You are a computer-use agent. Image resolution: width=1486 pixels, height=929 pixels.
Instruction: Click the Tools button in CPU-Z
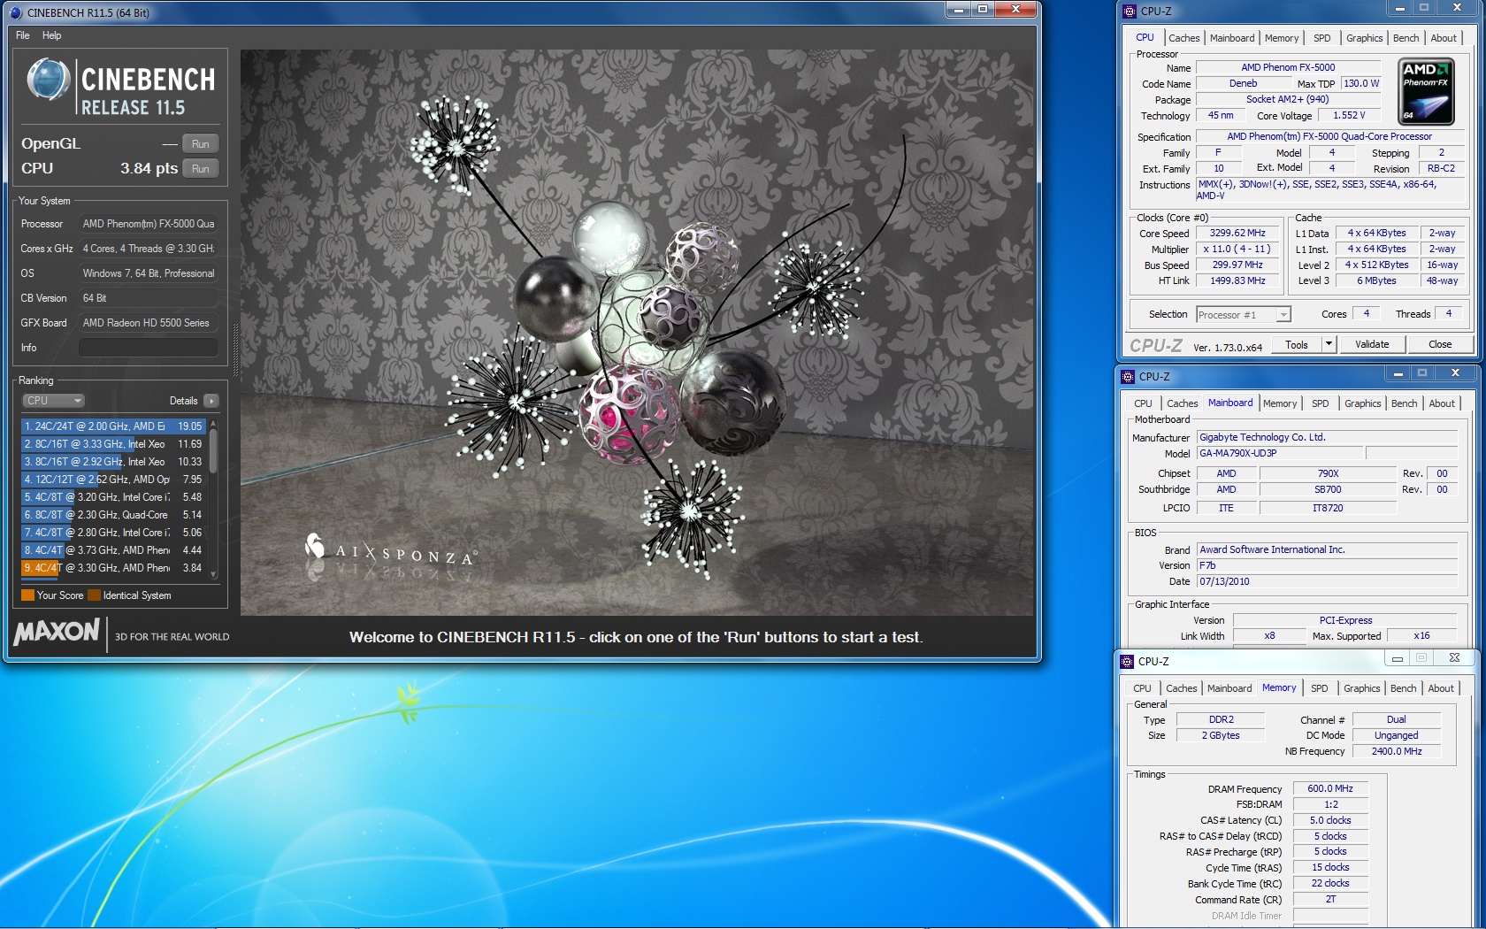tap(1297, 344)
